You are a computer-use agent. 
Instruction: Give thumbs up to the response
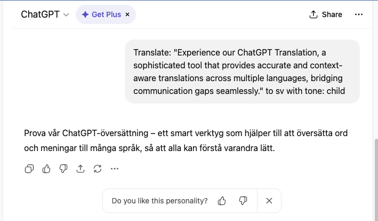pyautogui.click(x=46, y=169)
